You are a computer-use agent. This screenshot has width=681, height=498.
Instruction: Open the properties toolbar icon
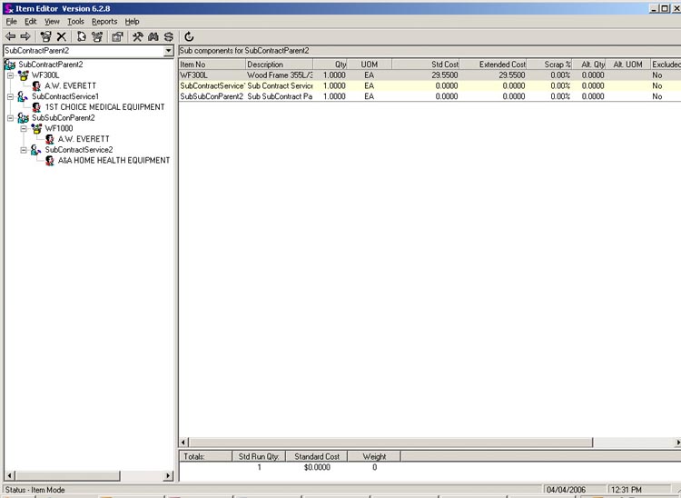click(x=117, y=36)
